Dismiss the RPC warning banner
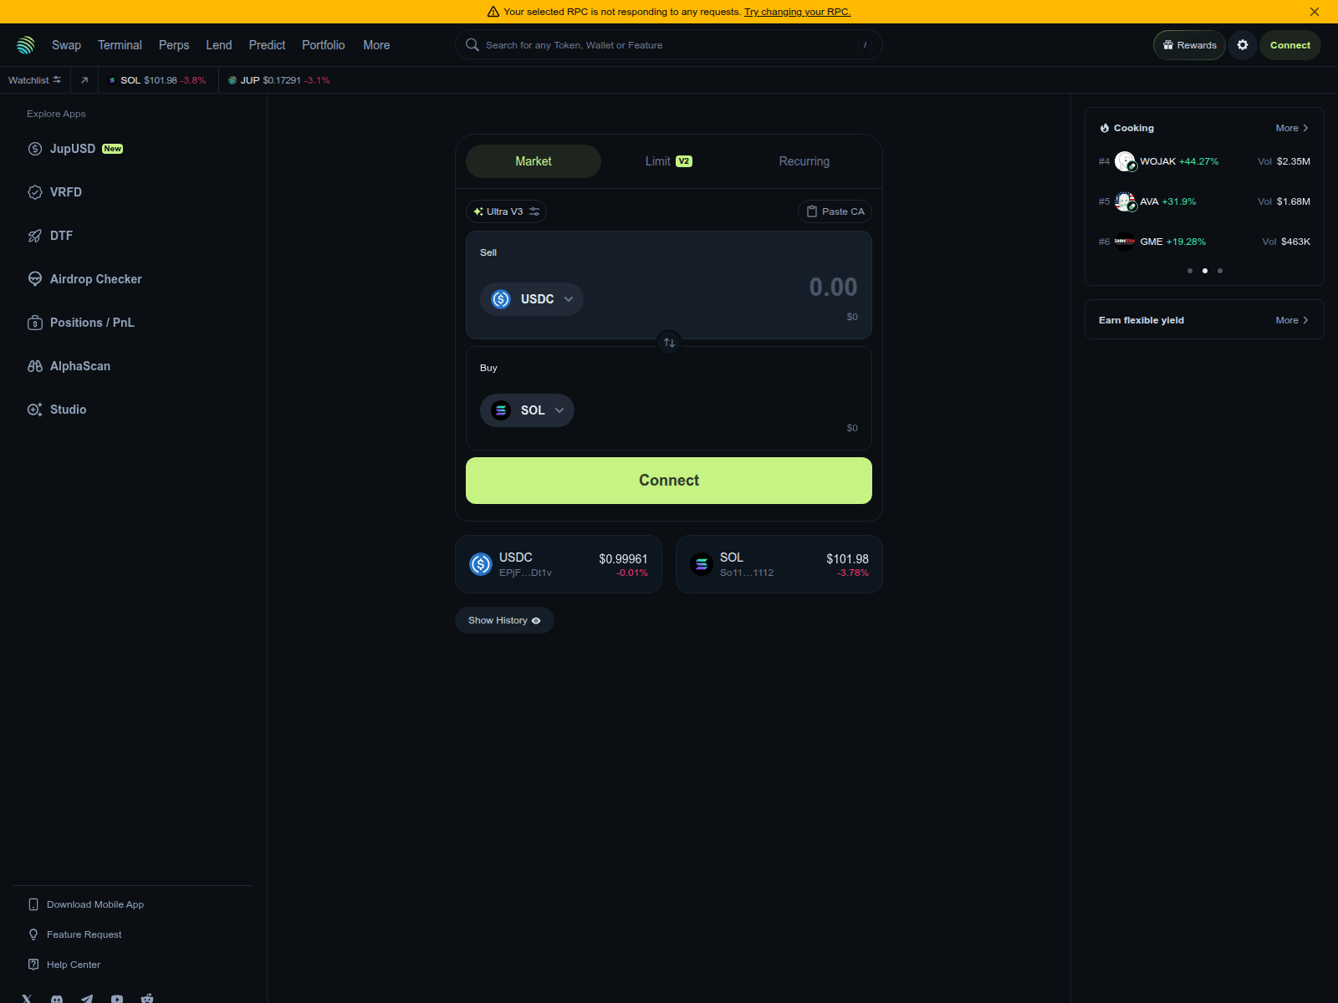The width and height of the screenshot is (1338, 1003). pos(1315,12)
